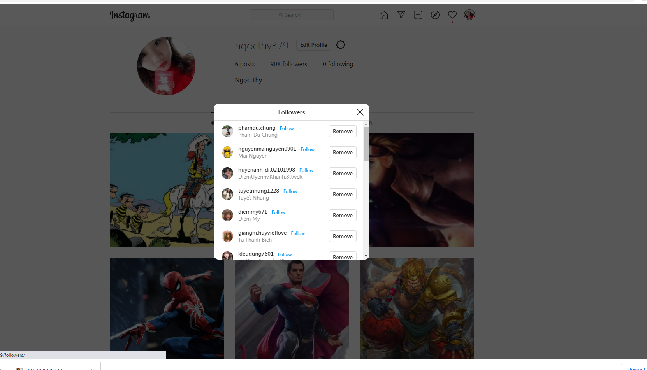Click the Followers dialog title
Screen dimensions: 647x370
click(x=292, y=112)
